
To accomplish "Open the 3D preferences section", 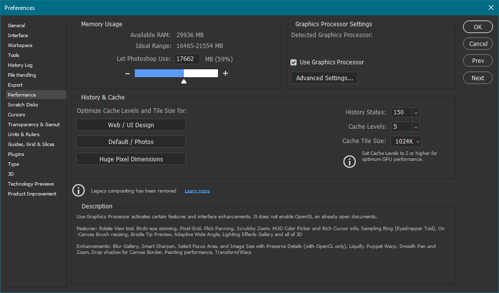I will click(11, 174).
